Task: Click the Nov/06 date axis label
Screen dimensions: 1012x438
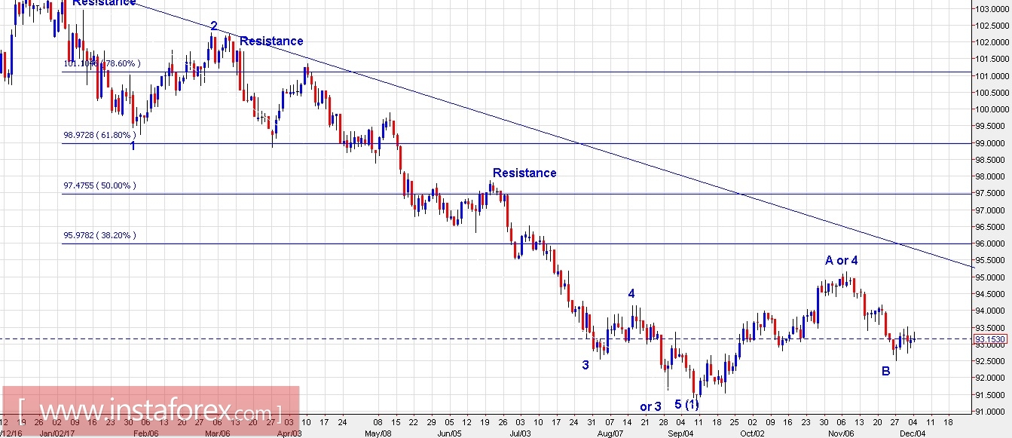Action: 840,433
